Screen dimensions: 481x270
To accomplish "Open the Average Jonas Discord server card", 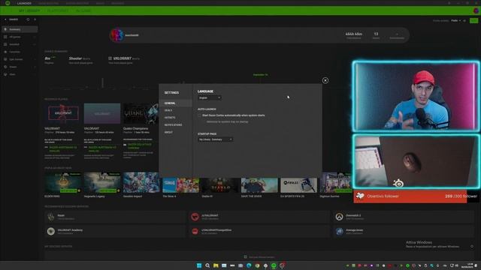I will [403, 231].
